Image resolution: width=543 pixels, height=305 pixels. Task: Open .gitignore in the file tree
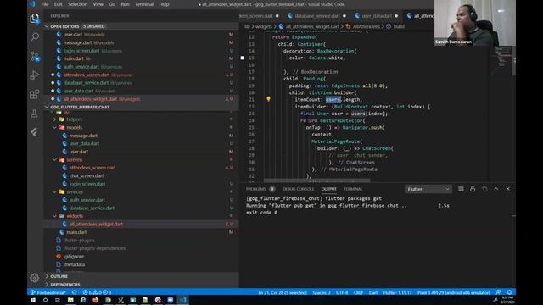click(x=74, y=256)
